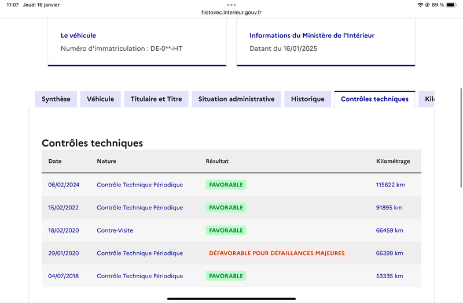Open the Historique tab
This screenshot has width=463, height=303.
click(308, 99)
